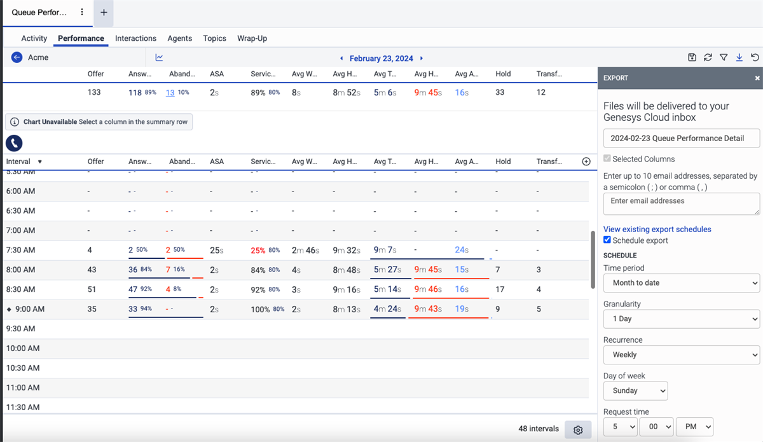This screenshot has width=763, height=442.
Task: Click summary Answer value 118
Action: (135, 92)
